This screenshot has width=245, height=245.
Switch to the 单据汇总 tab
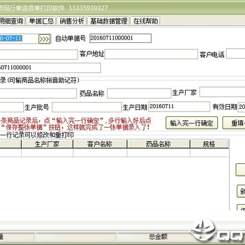pos(42,21)
